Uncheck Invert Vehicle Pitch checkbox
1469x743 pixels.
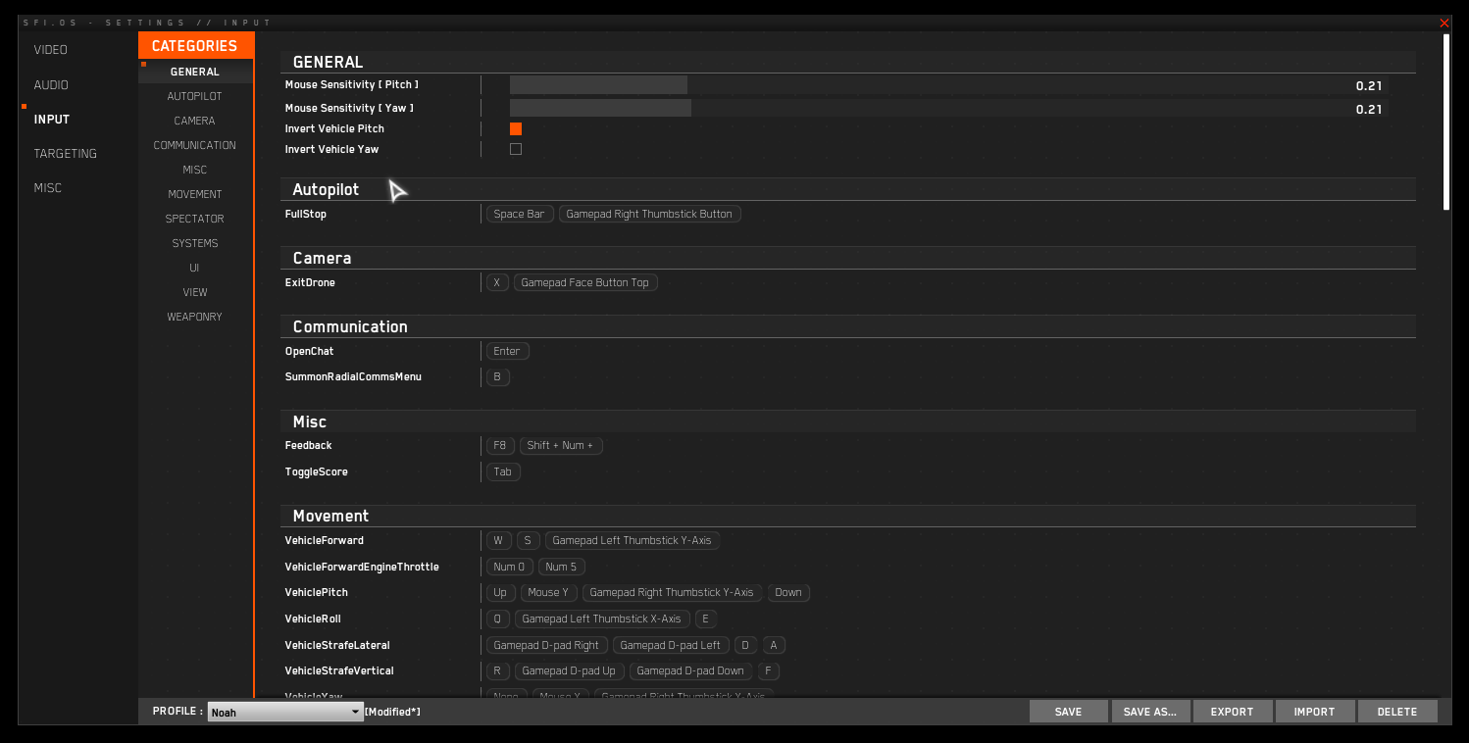[516, 128]
